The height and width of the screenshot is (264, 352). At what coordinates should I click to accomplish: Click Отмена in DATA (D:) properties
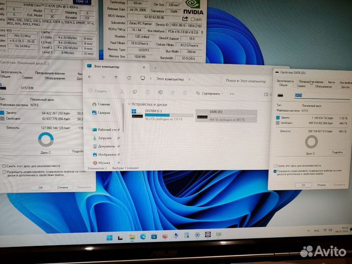(321, 185)
